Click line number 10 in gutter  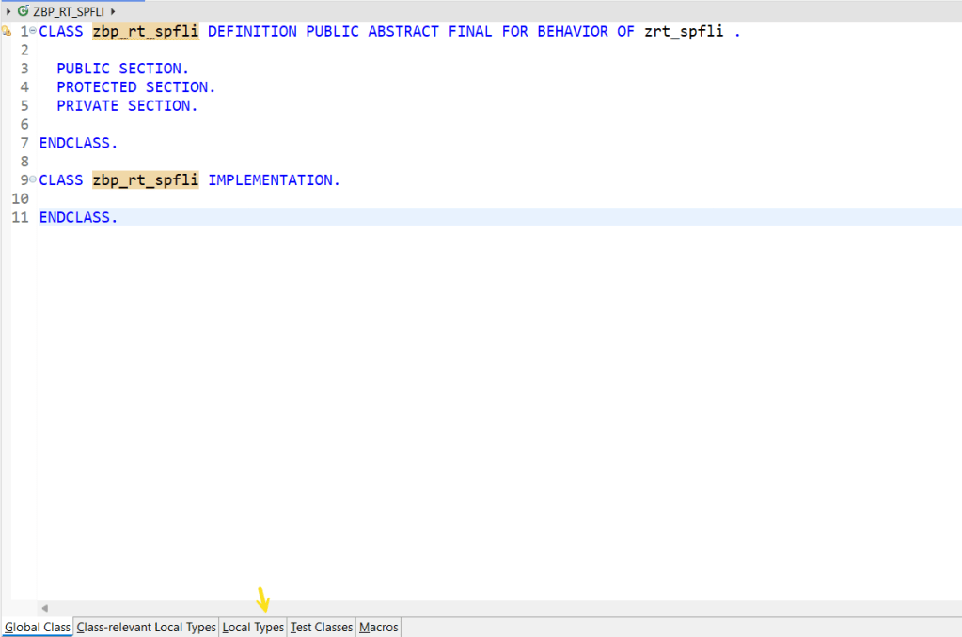coord(20,198)
